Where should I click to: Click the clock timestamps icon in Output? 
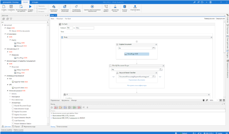tap(52, 108)
